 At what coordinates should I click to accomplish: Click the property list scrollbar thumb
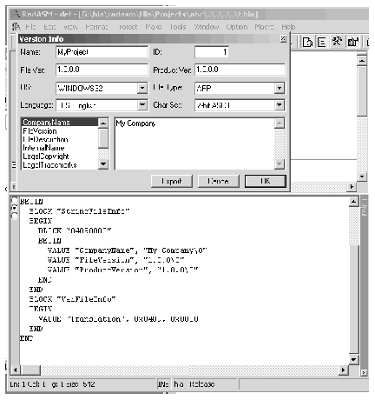103,137
